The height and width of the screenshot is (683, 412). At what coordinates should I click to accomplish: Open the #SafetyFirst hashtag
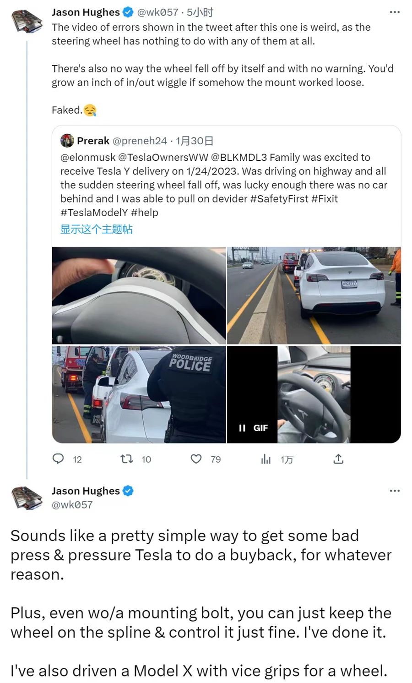279,198
